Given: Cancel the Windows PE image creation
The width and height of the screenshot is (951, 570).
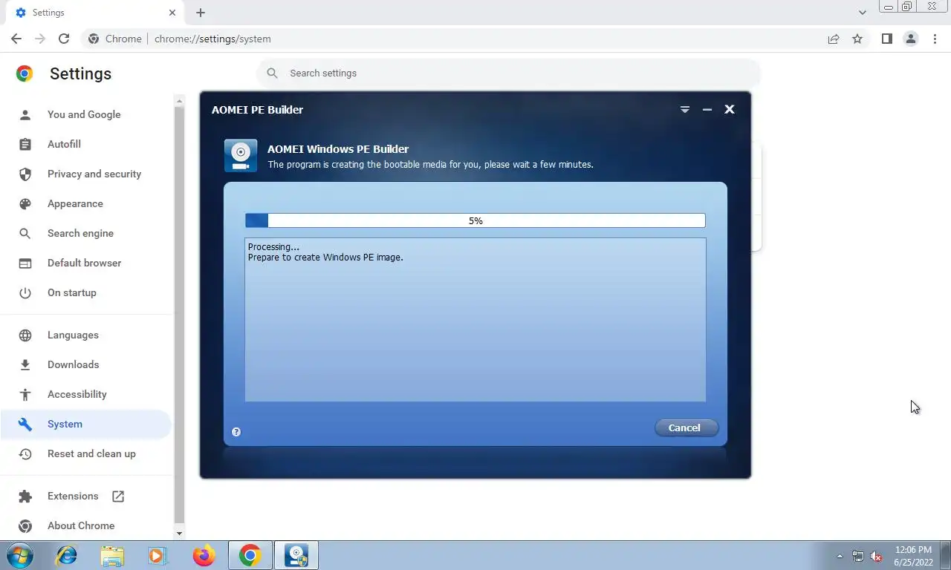Looking at the screenshot, I should [687, 427].
